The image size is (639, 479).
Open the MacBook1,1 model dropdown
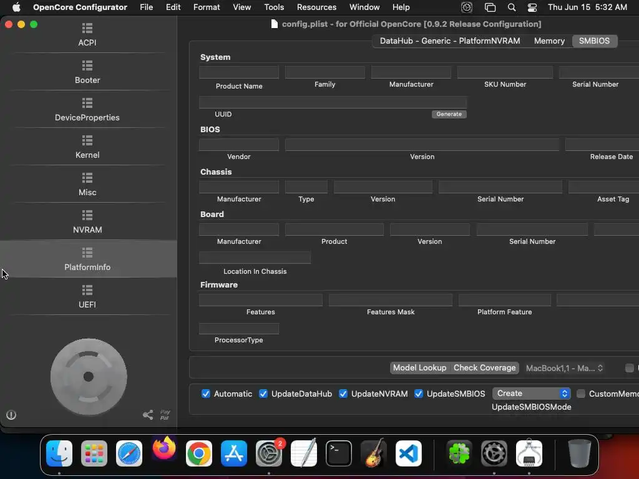[564, 368]
